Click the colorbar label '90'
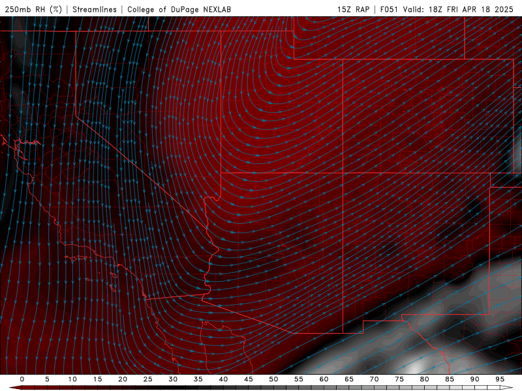The image size is (522, 391). [x=474, y=379]
